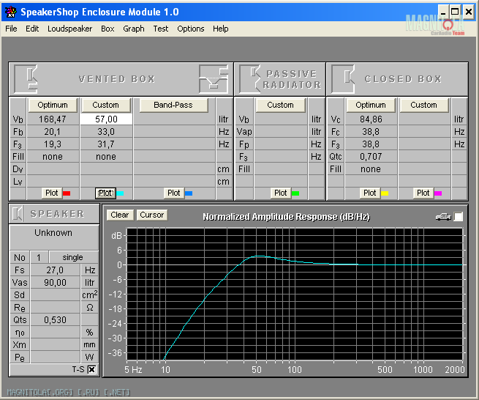Click the passive radiator enclosure icon
This screenshot has width=479, height=400.
click(250, 79)
